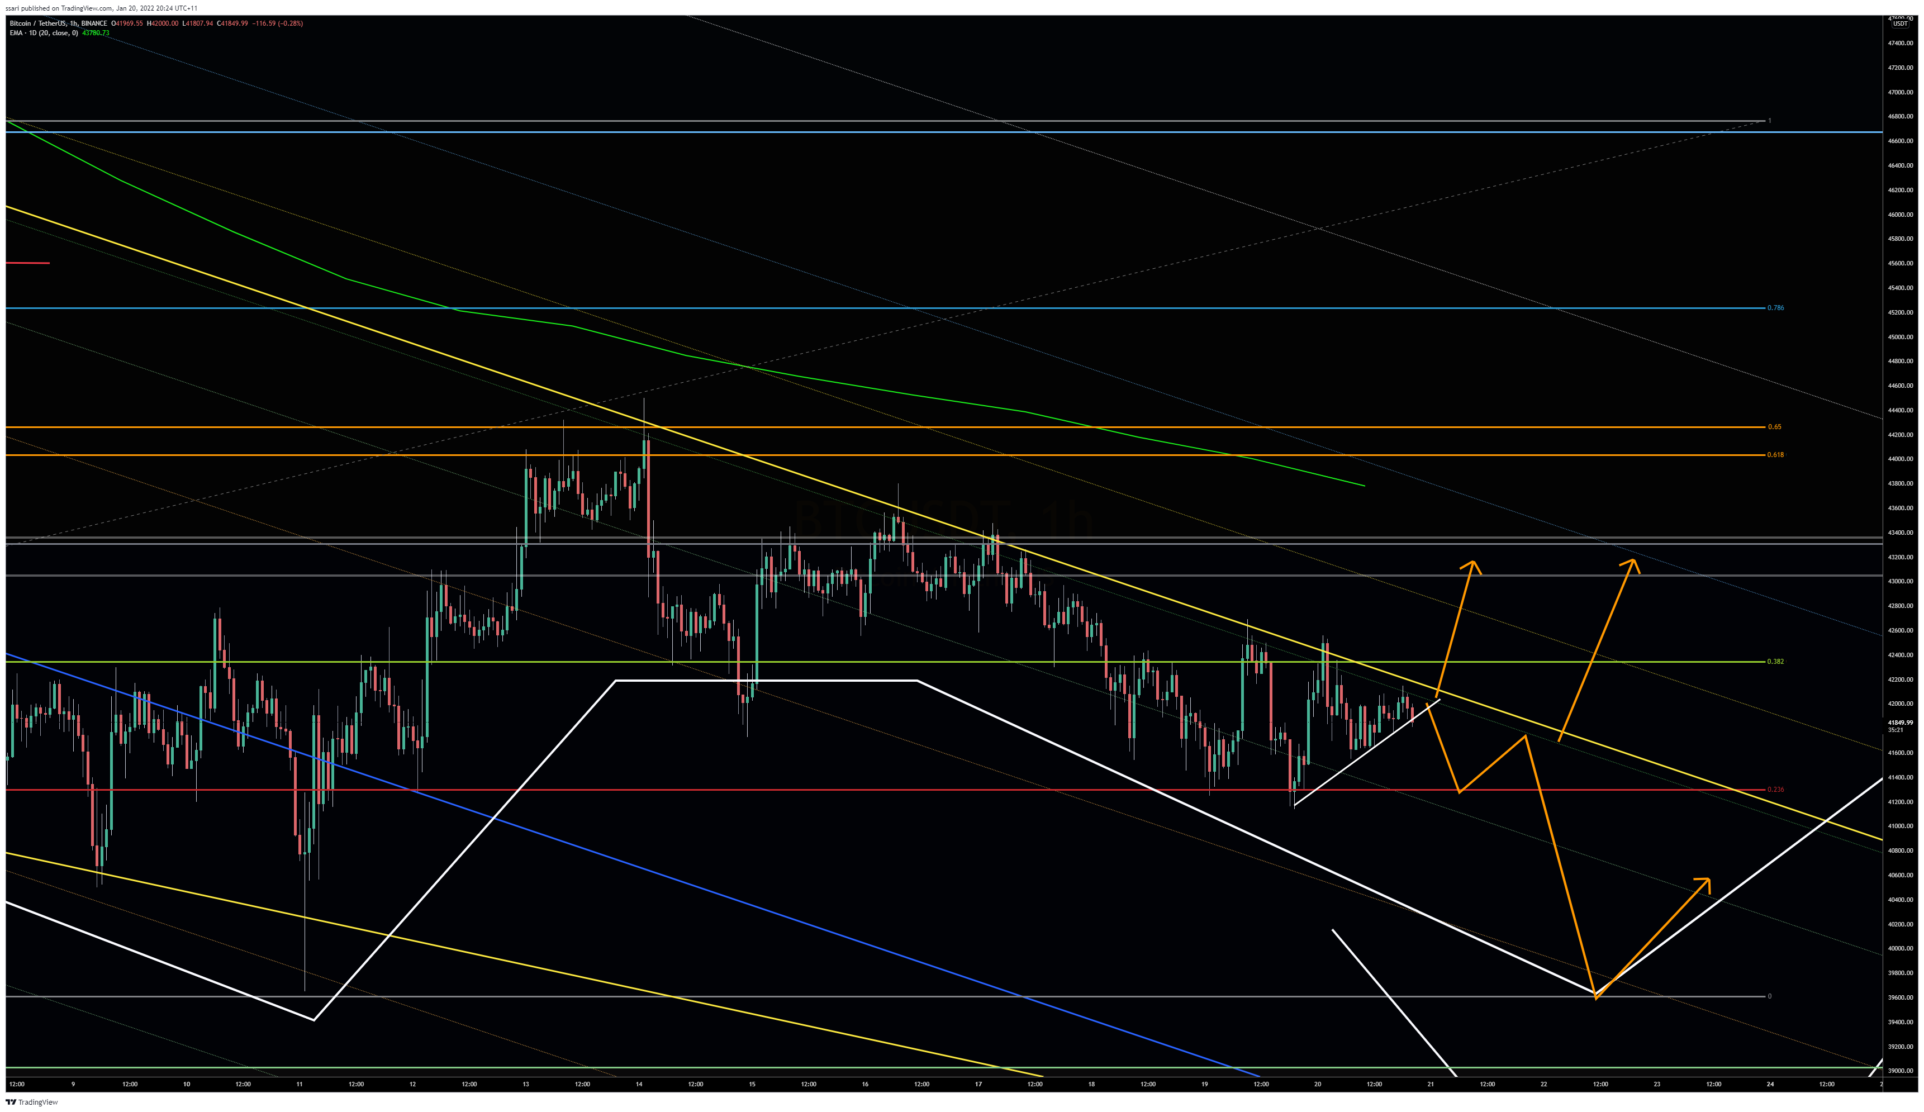Select the Fibonacci level 0 label
Image resolution: width=1924 pixels, height=1112 pixels.
[1769, 996]
